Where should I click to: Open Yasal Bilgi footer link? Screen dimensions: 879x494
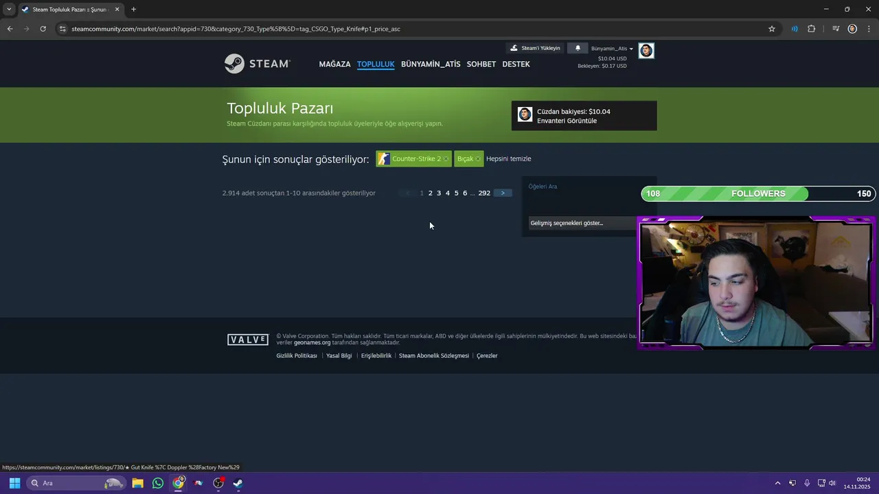(x=339, y=355)
